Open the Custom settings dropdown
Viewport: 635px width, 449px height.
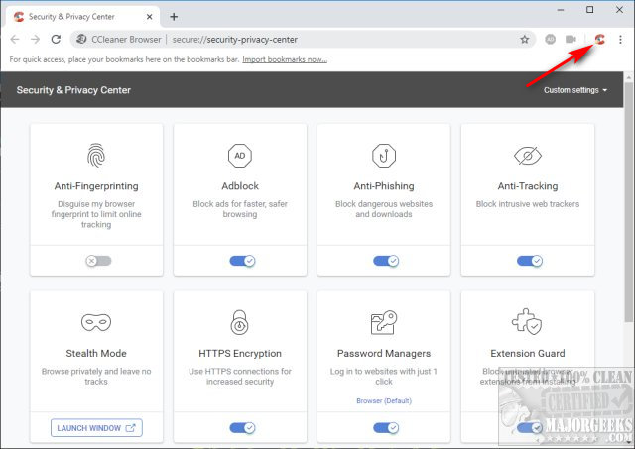(575, 90)
